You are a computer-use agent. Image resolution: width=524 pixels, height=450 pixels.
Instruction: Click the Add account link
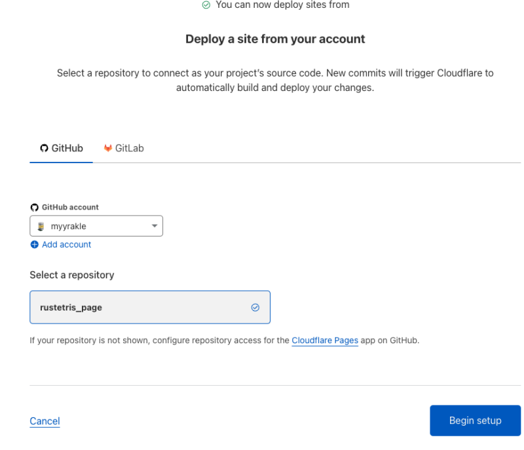(66, 244)
